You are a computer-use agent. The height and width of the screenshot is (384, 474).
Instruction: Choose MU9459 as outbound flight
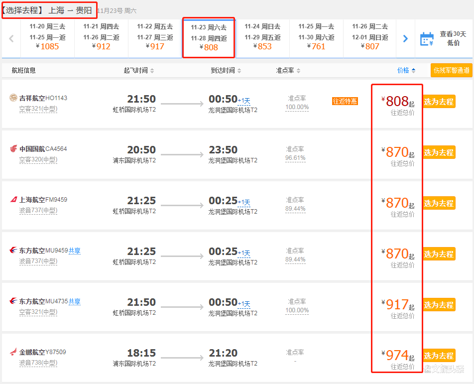(x=439, y=254)
